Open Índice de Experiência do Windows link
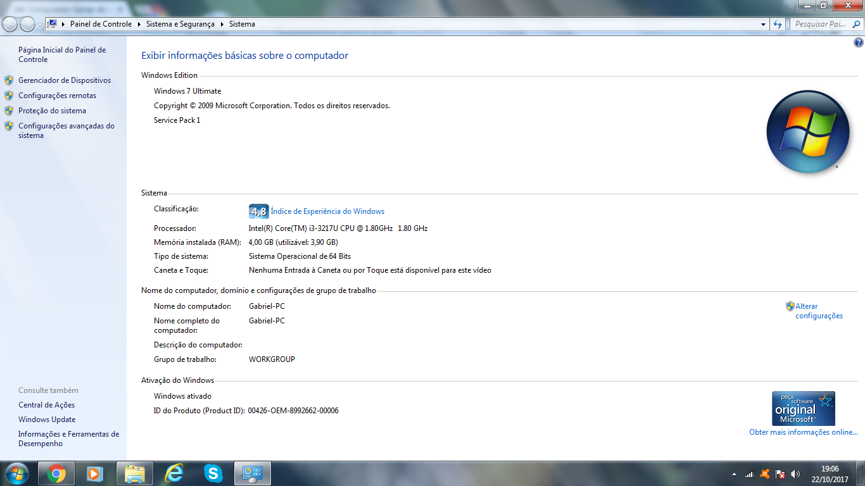The image size is (865, 486). [x=327, y=211]
